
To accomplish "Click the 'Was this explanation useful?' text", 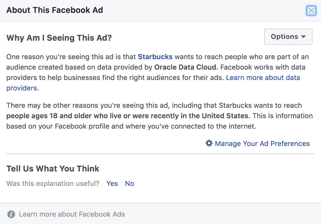I will coord(53,183).
